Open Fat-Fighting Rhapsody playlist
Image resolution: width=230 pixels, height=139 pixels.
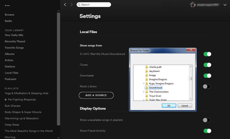click(x=22, y=99)
